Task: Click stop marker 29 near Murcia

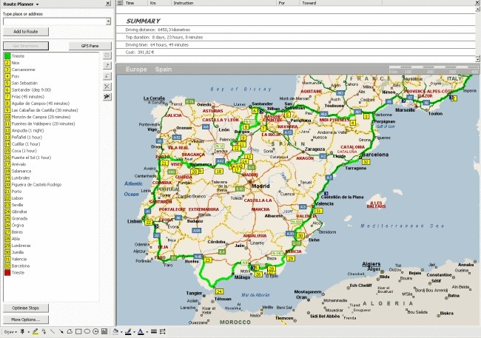Action: point(291,259)
